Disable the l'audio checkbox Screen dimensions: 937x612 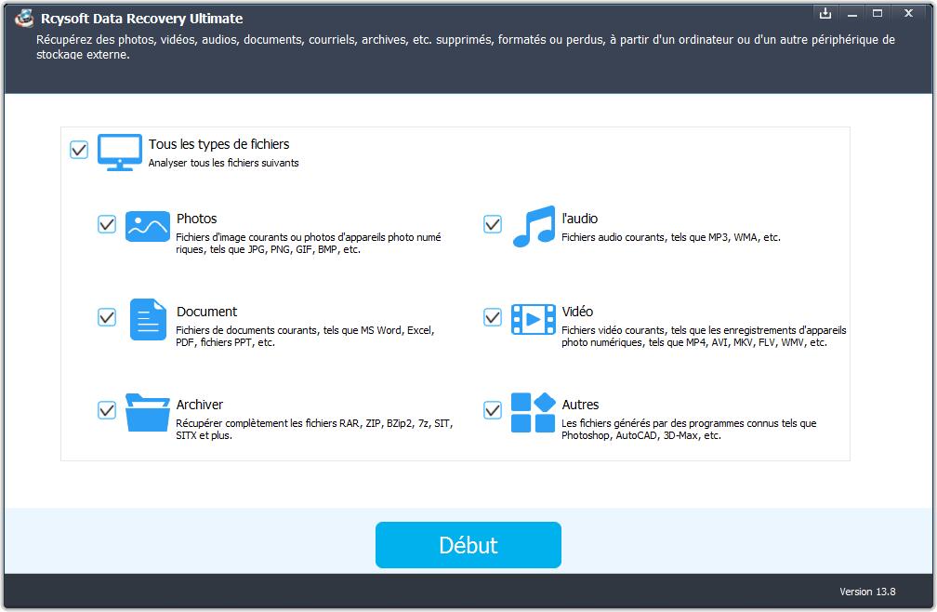click(x=493, y=224)
